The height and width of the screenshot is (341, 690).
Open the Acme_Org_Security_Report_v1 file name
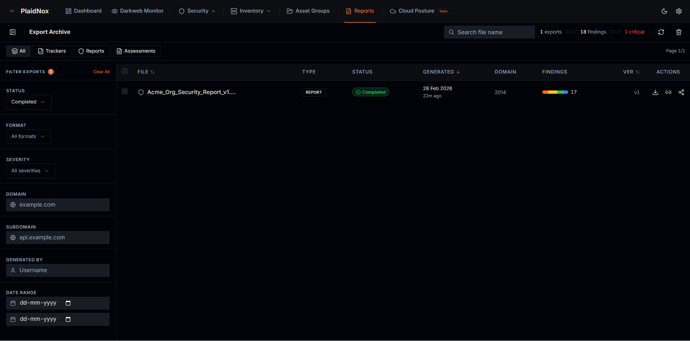tap(191, 92)
